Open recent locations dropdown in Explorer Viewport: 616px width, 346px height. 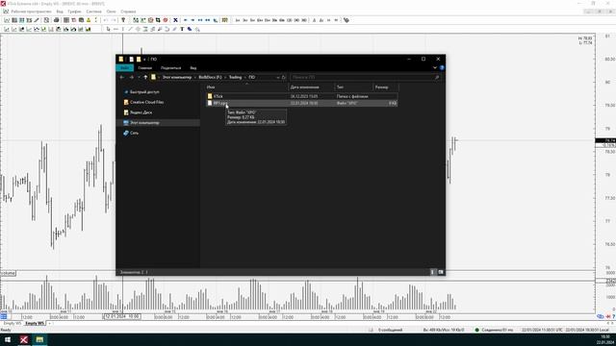(x=139, y=77)
